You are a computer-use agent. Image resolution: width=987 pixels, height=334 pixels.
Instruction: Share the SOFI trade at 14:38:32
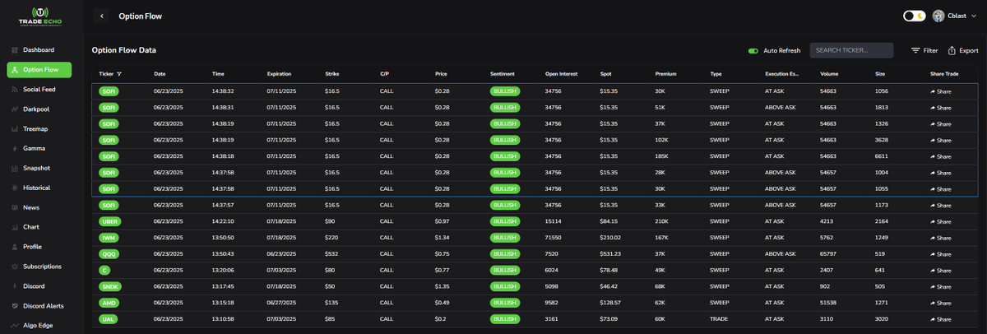[941, 91]
